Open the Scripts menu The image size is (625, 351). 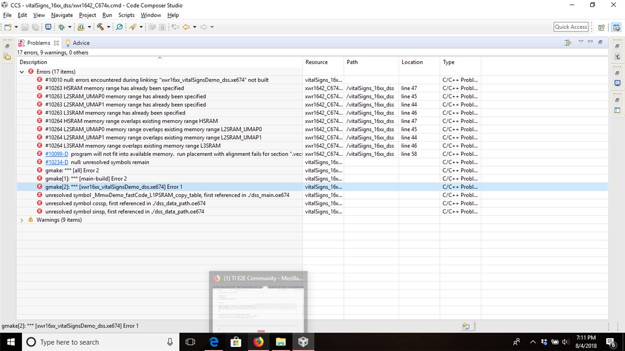(127, 15)
